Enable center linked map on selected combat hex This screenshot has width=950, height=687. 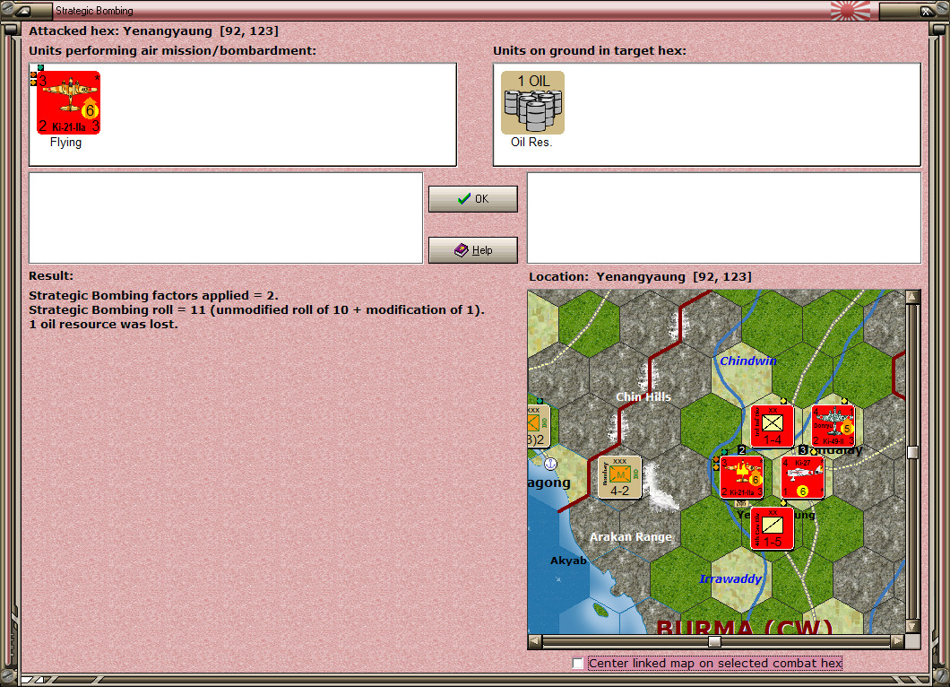(x=577, y=664)
